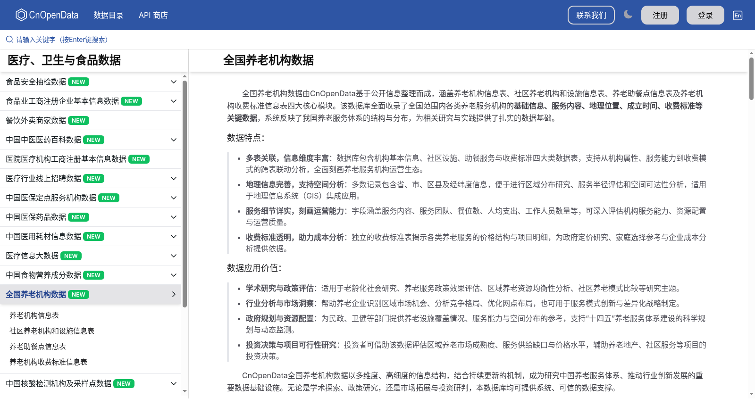Expand chevron for 食品业工商注册企业基本信息数据

(174, 101)
